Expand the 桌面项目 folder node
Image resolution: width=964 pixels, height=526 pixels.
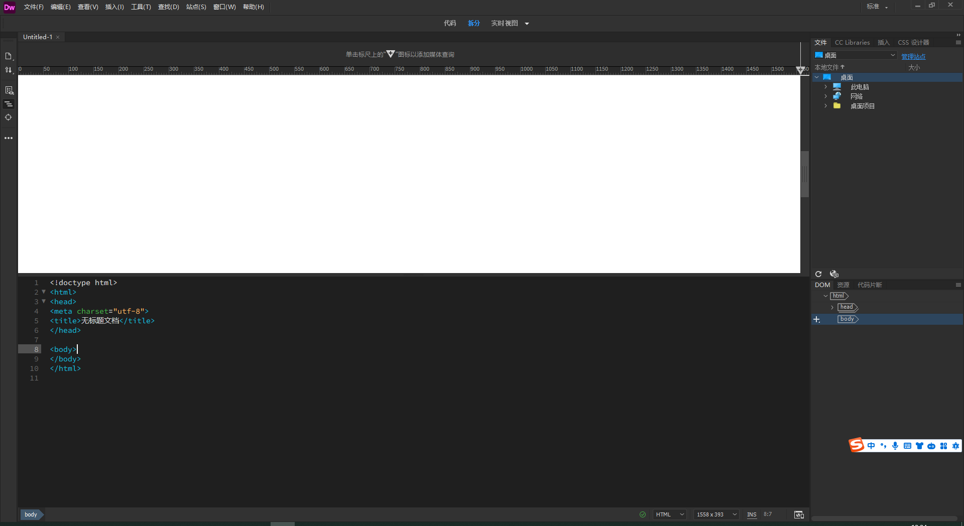pos(825,106)
